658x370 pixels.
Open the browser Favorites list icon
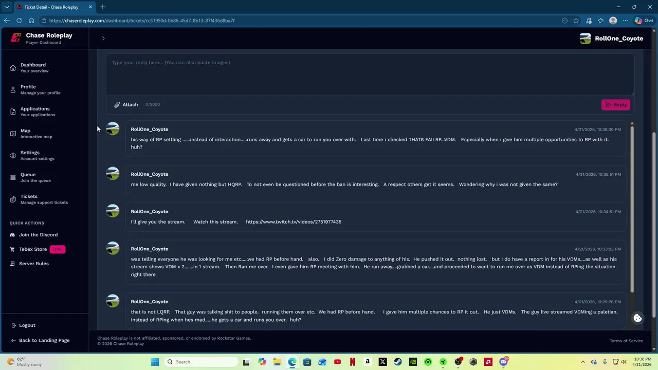(x=600, y=21)
